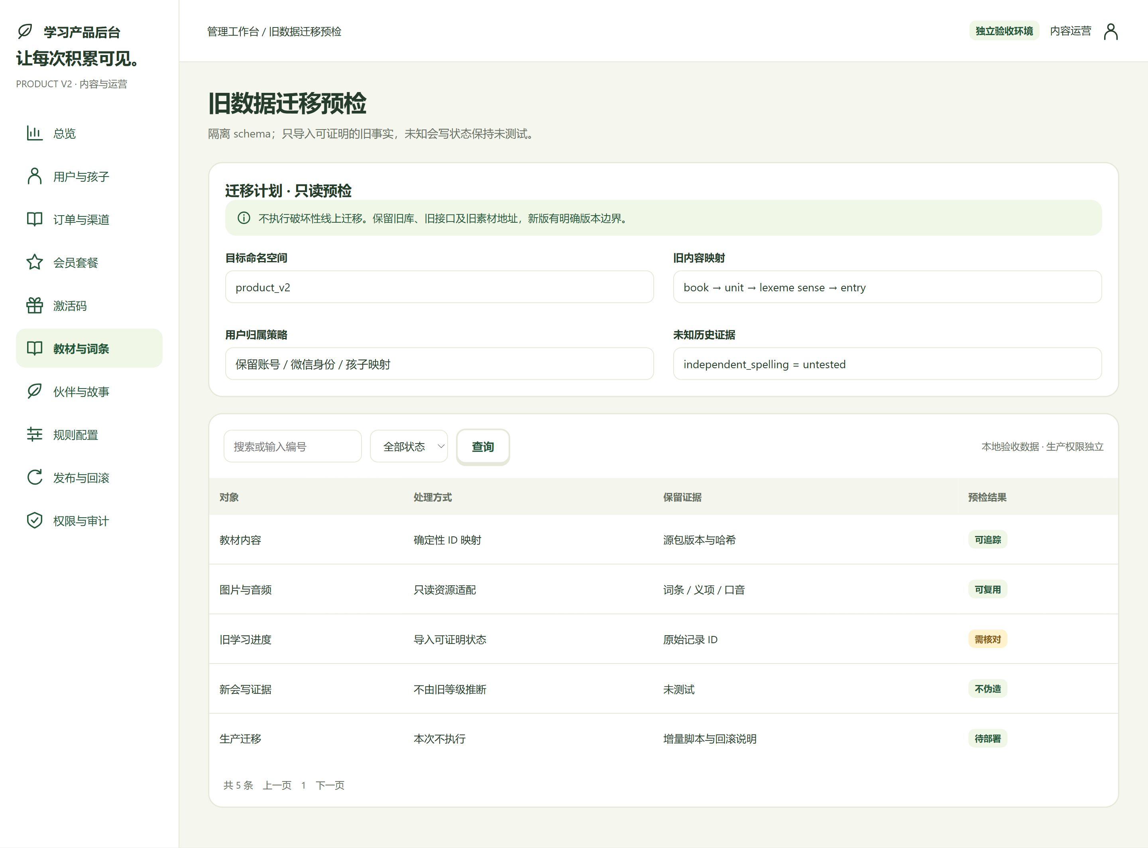The height and width of the screenshot is (848, 1148).
Task: Click the 查询 button
Action: [x=483, y=447]
